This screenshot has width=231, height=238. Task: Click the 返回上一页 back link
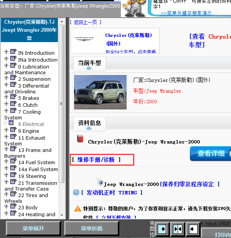pyautogui.click(x=85, y=22)
